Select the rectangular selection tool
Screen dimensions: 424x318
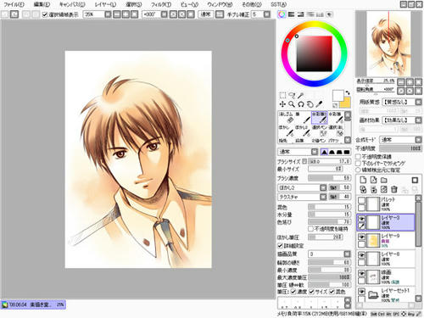coord(282,95)
